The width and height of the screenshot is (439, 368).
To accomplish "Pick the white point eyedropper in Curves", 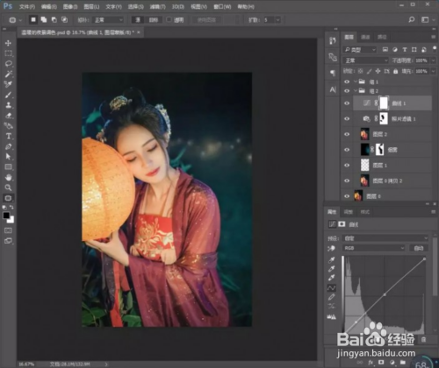I will pos(332,278).
